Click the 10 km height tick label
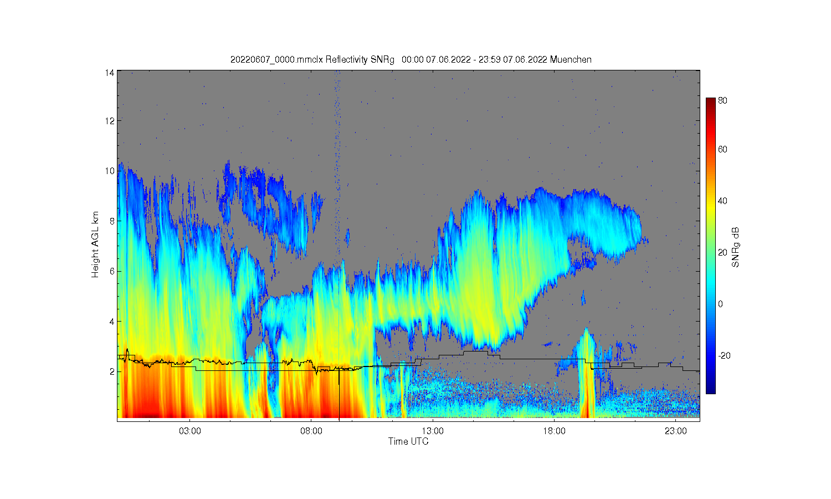 (111, 171)
